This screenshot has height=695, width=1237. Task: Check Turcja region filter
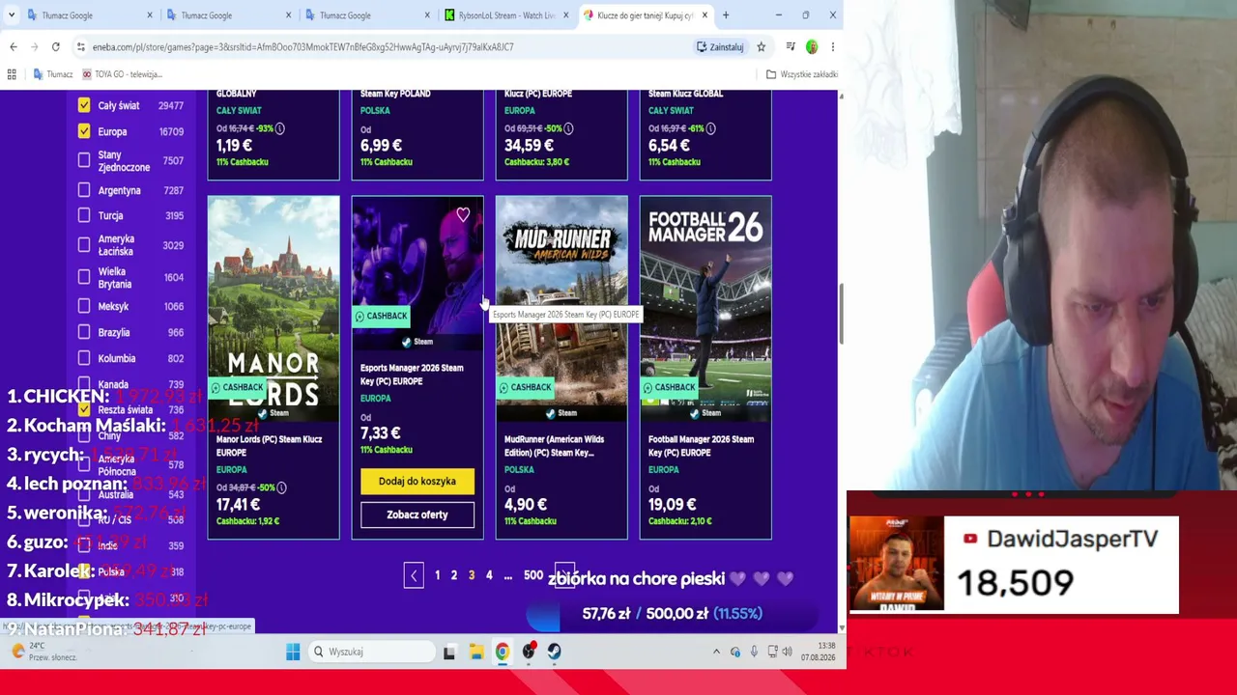(x=84, y=215)
